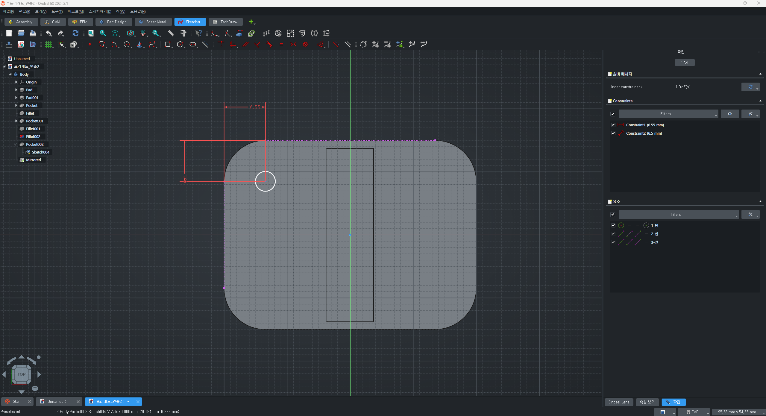Viewport: 766px width, 416px height.
Task: Click the leave sketch icon
Action: point(9,45)
